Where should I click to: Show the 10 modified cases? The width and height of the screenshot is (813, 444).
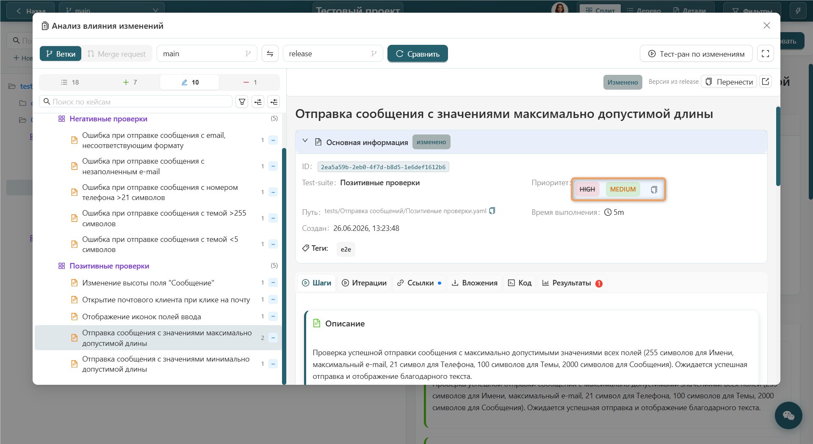tap(190, 82)
